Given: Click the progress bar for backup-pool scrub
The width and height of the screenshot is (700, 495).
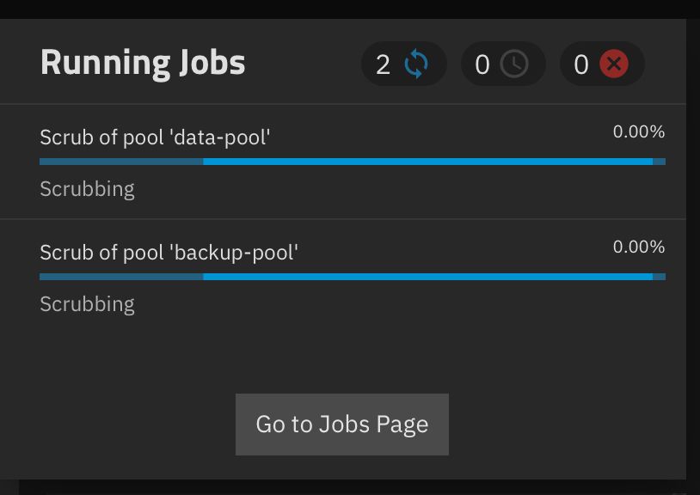Looking at the screenshot, I should coord(351,276).
